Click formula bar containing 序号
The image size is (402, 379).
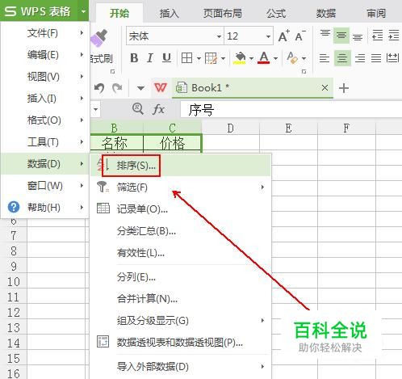291,109
